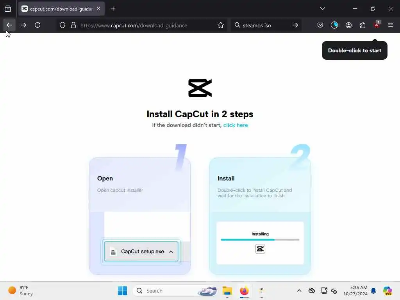Viewport: 400px width, 300px height.
Task: Open the Copilot preview icon
Action: [x=387, y=291]
